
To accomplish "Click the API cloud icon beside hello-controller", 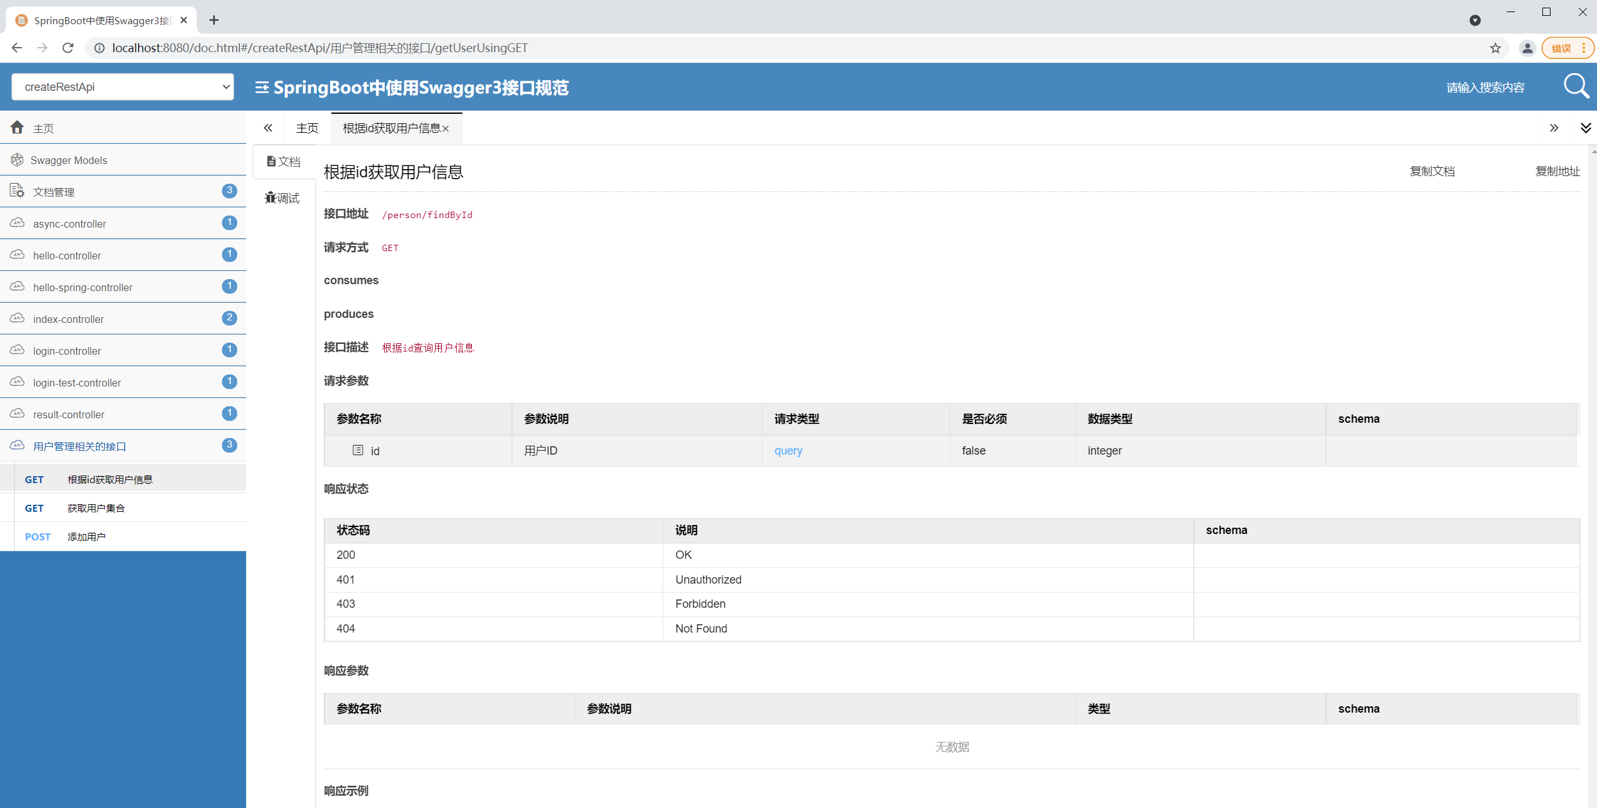I will [x=16, y=254].
